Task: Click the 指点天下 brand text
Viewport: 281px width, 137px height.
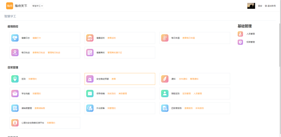Action: (x=21, y=6)
